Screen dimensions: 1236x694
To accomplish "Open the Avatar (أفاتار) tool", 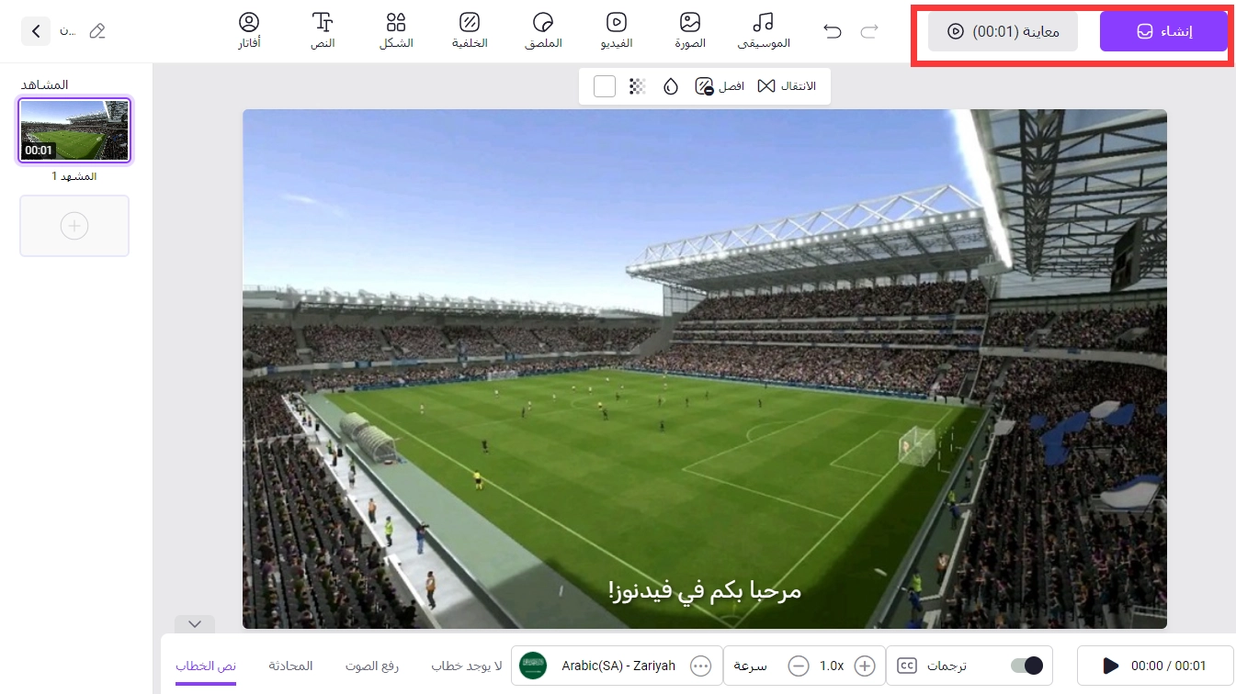I will (x=249, y=30).
